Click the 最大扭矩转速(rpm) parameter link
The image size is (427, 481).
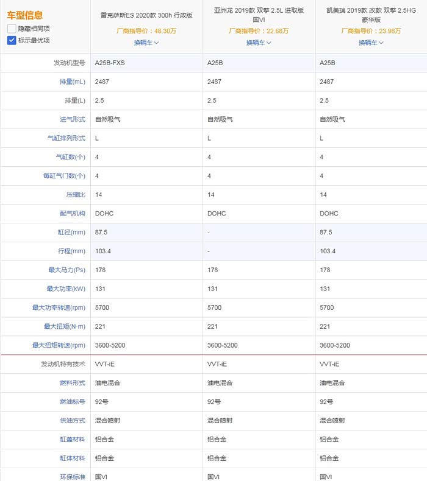pyautogui.click(x=59, y=345)
